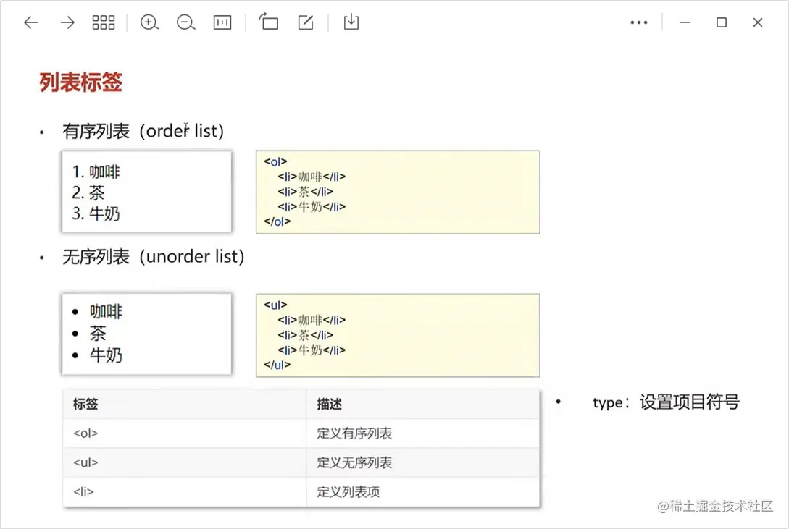Click the note type: 设置项目符号
Screen dimensions: 789x529
tap(667, 402)
